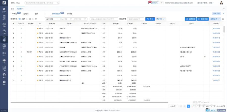
Task: Switch to the 首页 tab
Action: click(12, 9)
